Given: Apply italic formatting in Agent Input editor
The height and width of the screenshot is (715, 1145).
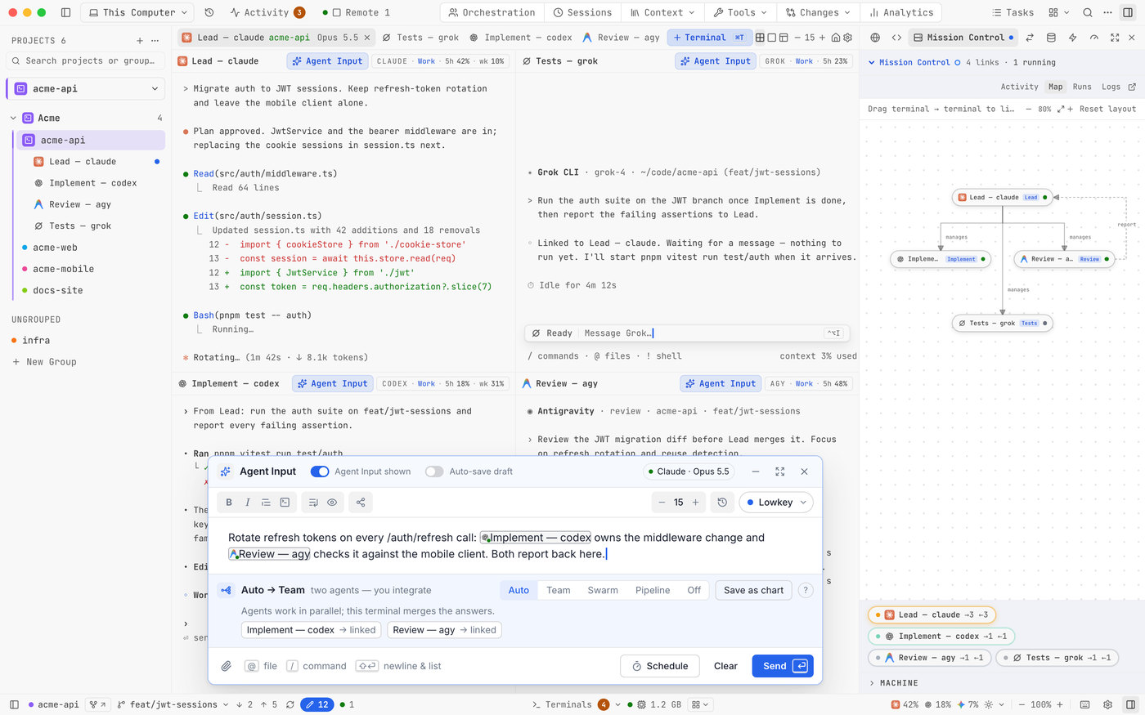Looking at the screenshot, I should point(247,503).
